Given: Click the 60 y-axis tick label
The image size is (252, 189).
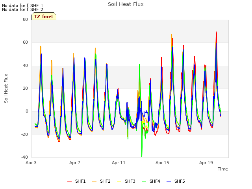Looking at the screenshot, I should pos(25,43).
